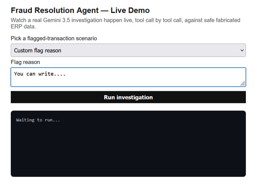Open the flagged-transaction scenario dropdown
The height and width of the screenshot is (192, 255).
128,50
